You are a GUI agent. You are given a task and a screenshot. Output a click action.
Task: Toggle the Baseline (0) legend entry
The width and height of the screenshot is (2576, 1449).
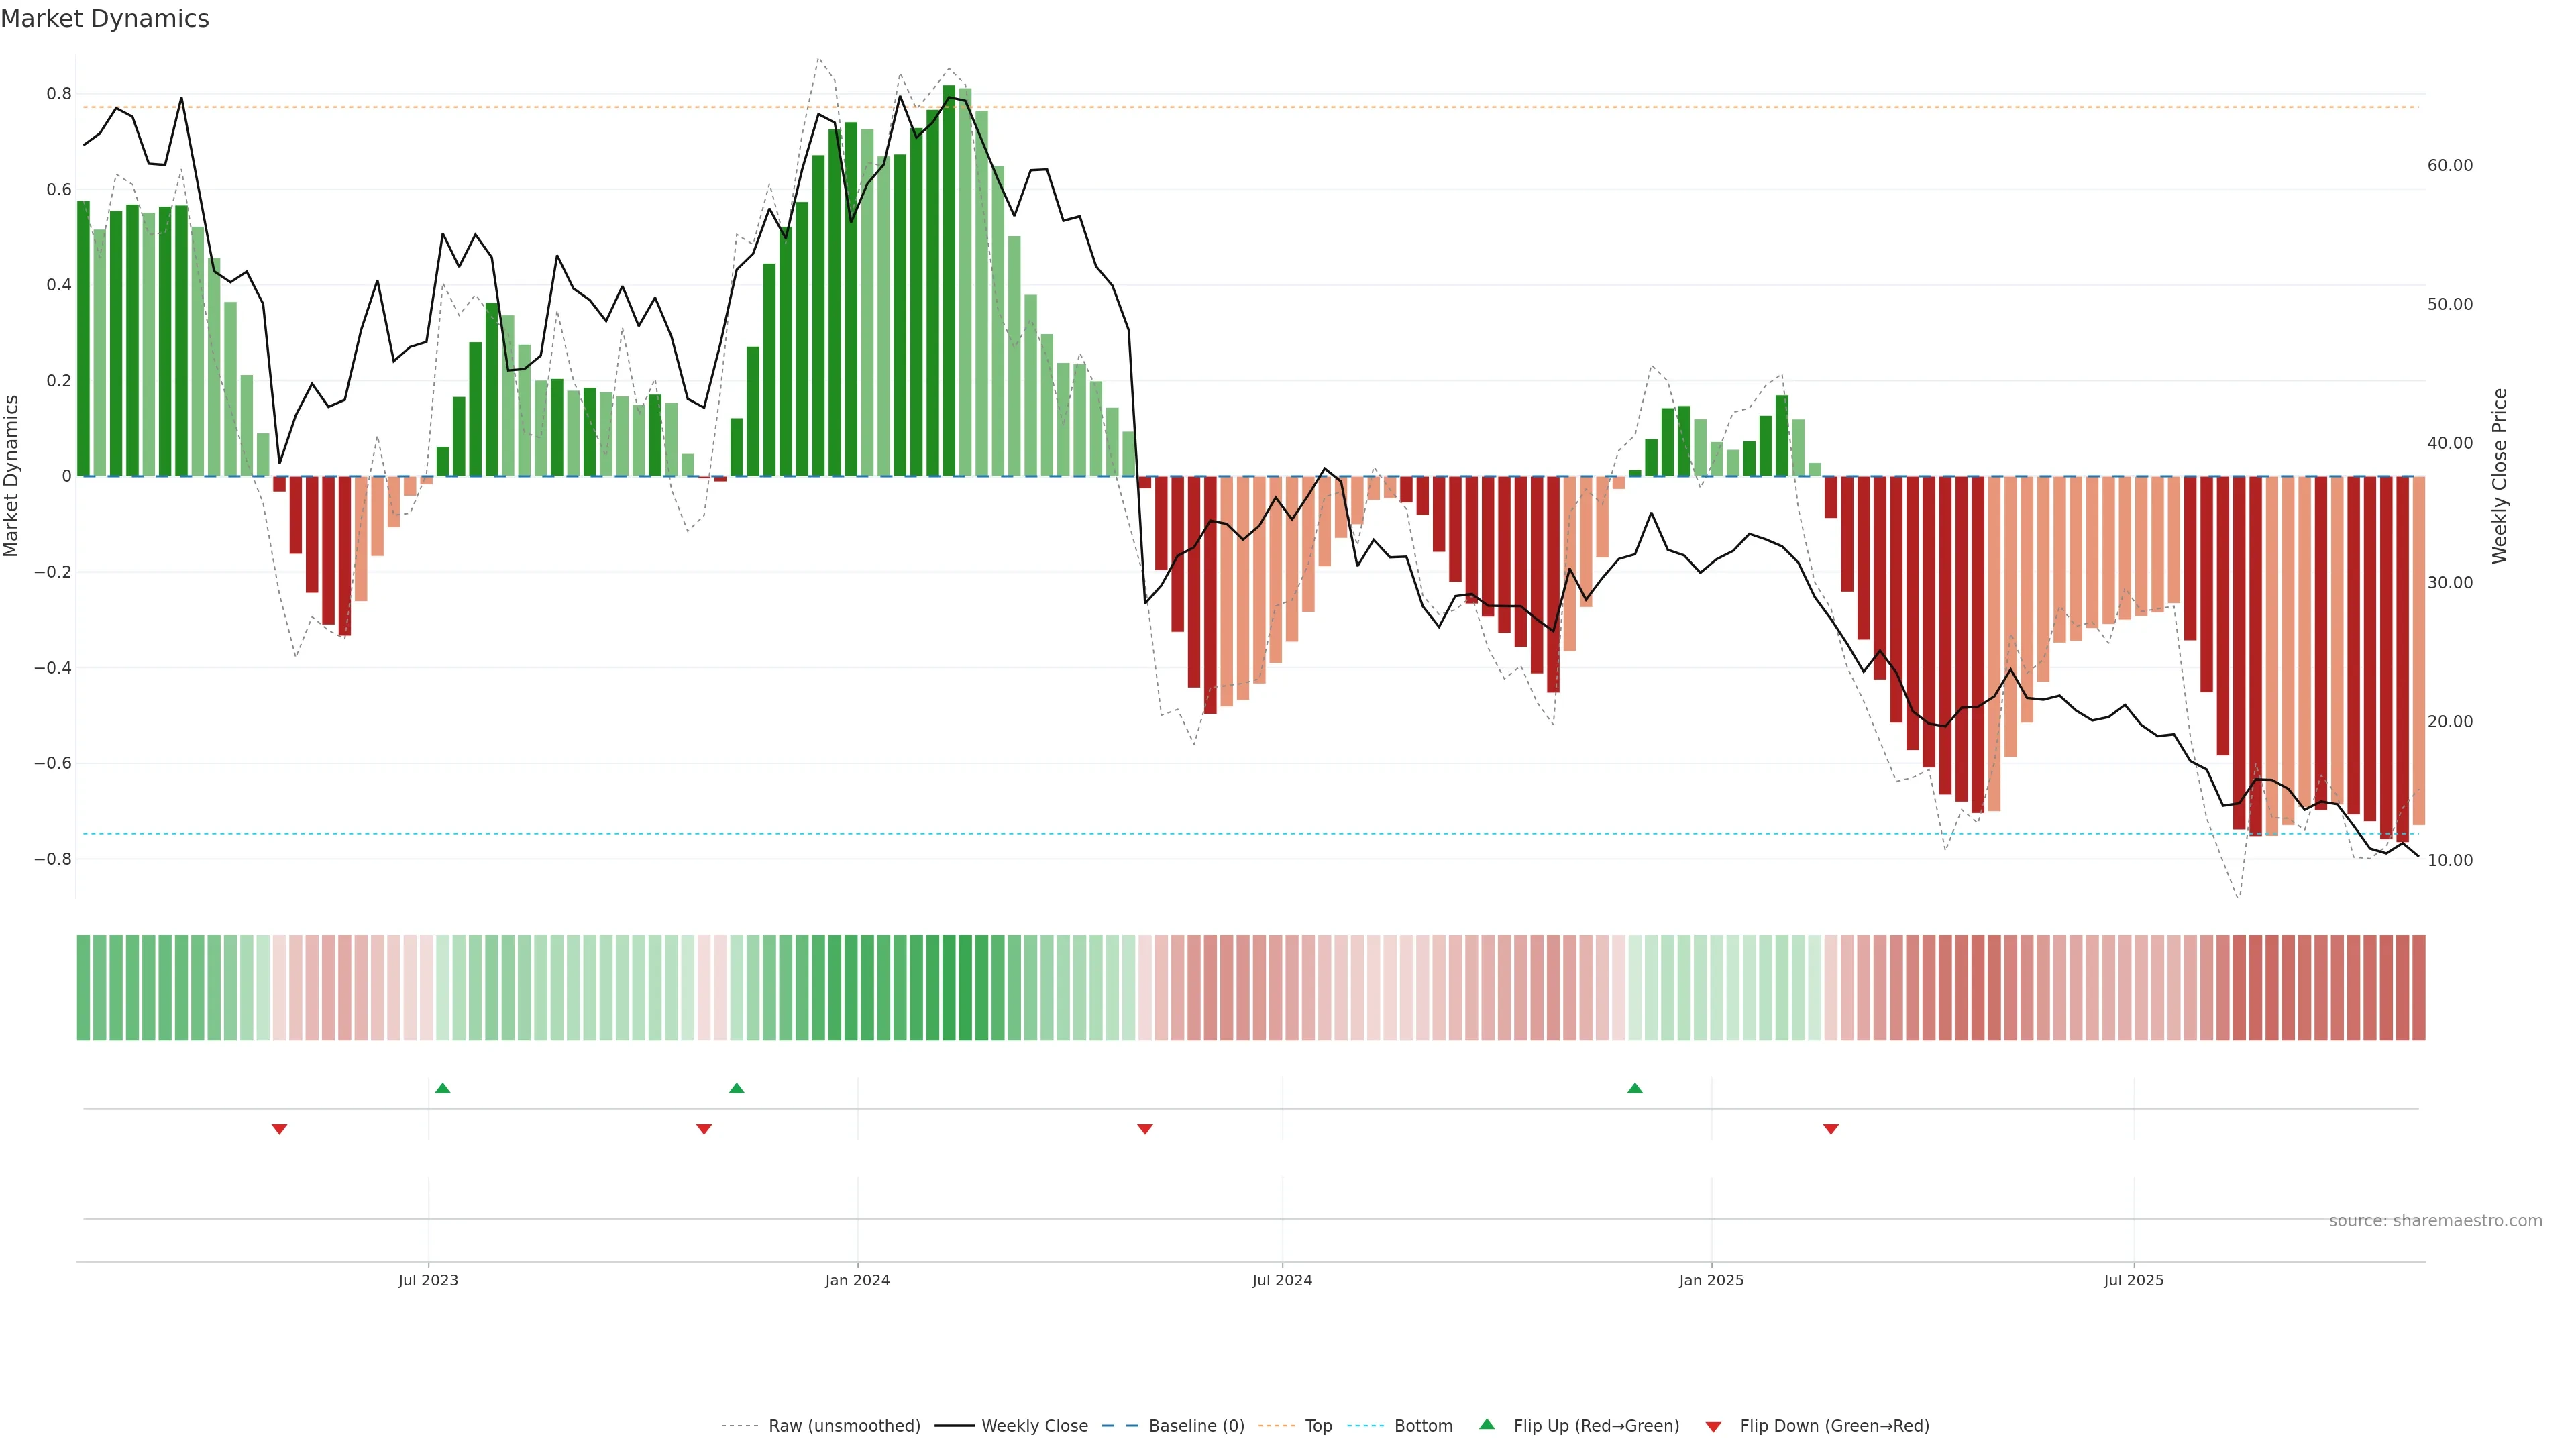coord(1196,1426)
